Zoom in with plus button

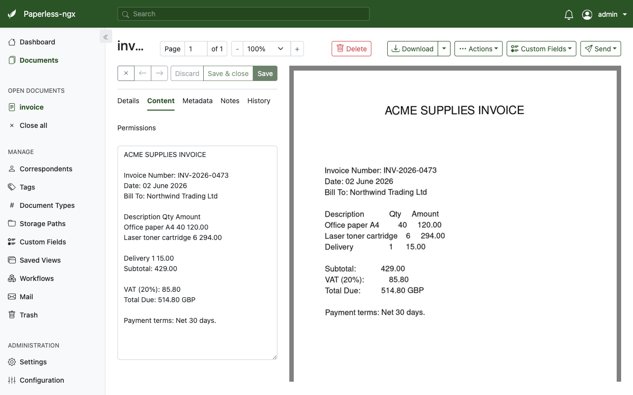[x=297, y=49]
